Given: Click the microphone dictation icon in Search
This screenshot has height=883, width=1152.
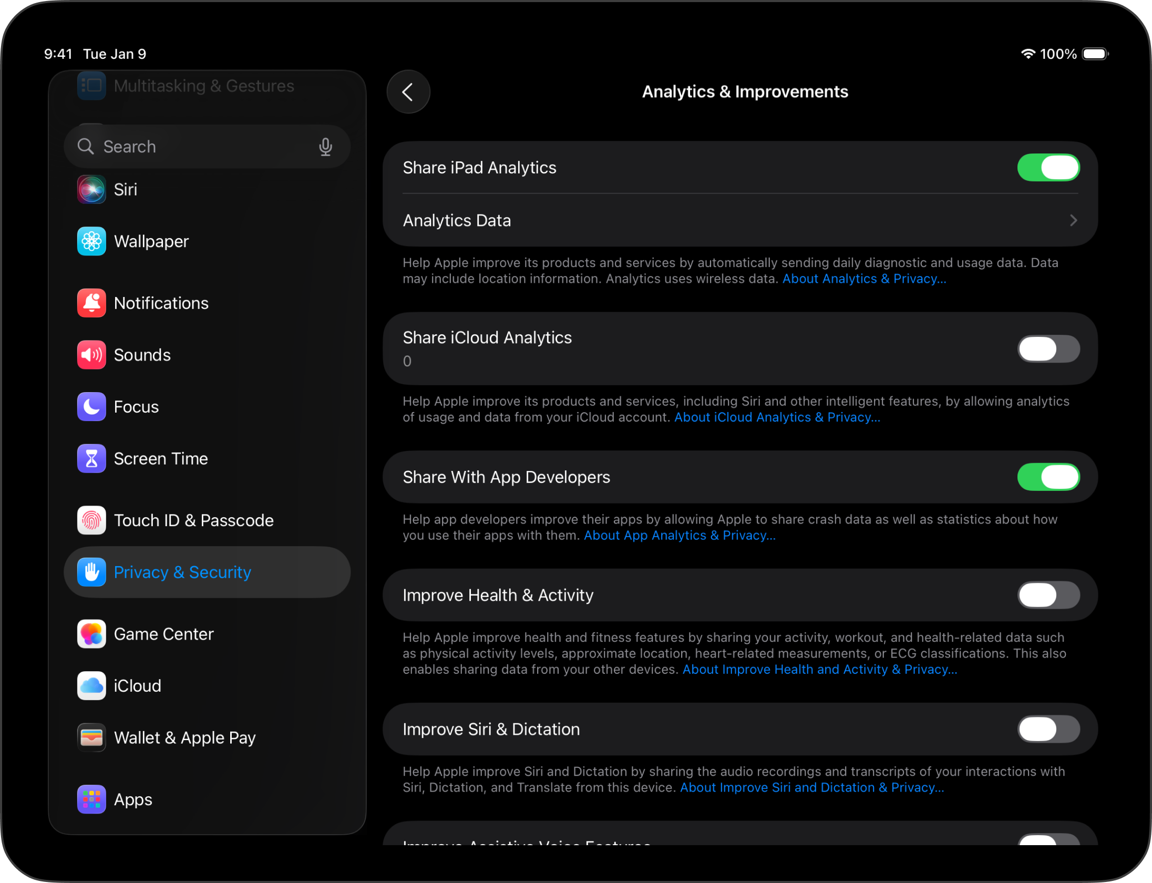Looking at the screenshot, I should pyautogui.click(x=325, y=147).
